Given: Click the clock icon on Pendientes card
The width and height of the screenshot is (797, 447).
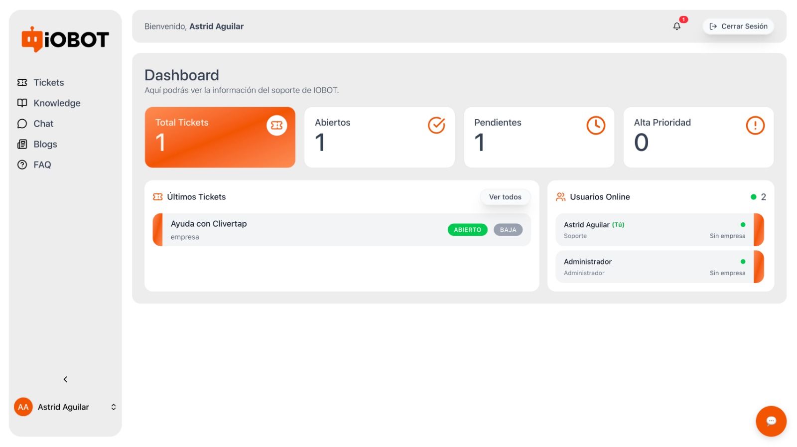Looking at the screenshot, I should click(596, 125).
